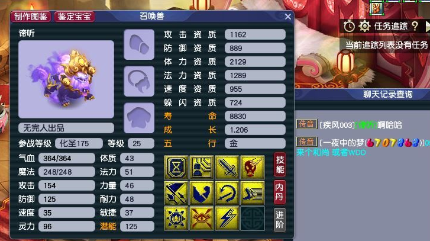Image resolution: width=430 pixels, height=241 pixels.
Task: Open the settings gear near 任务追踪
Action: point(364,27)
